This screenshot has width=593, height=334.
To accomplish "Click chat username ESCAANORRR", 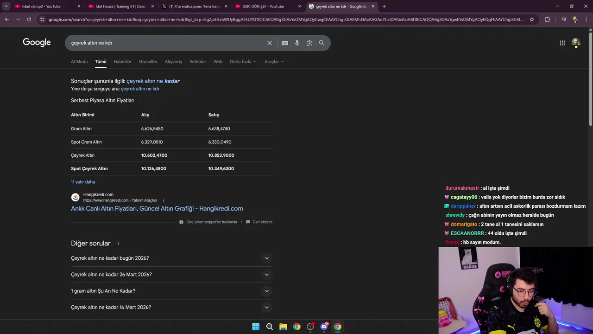I will point(467,233).
